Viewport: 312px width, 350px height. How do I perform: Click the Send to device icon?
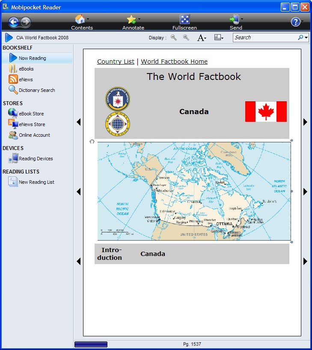[235, 19]
